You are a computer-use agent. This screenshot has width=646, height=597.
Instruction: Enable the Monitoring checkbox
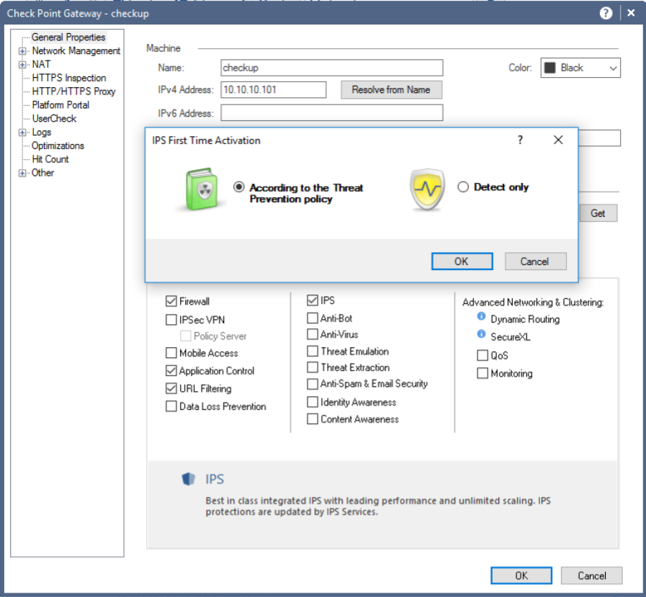482,373
